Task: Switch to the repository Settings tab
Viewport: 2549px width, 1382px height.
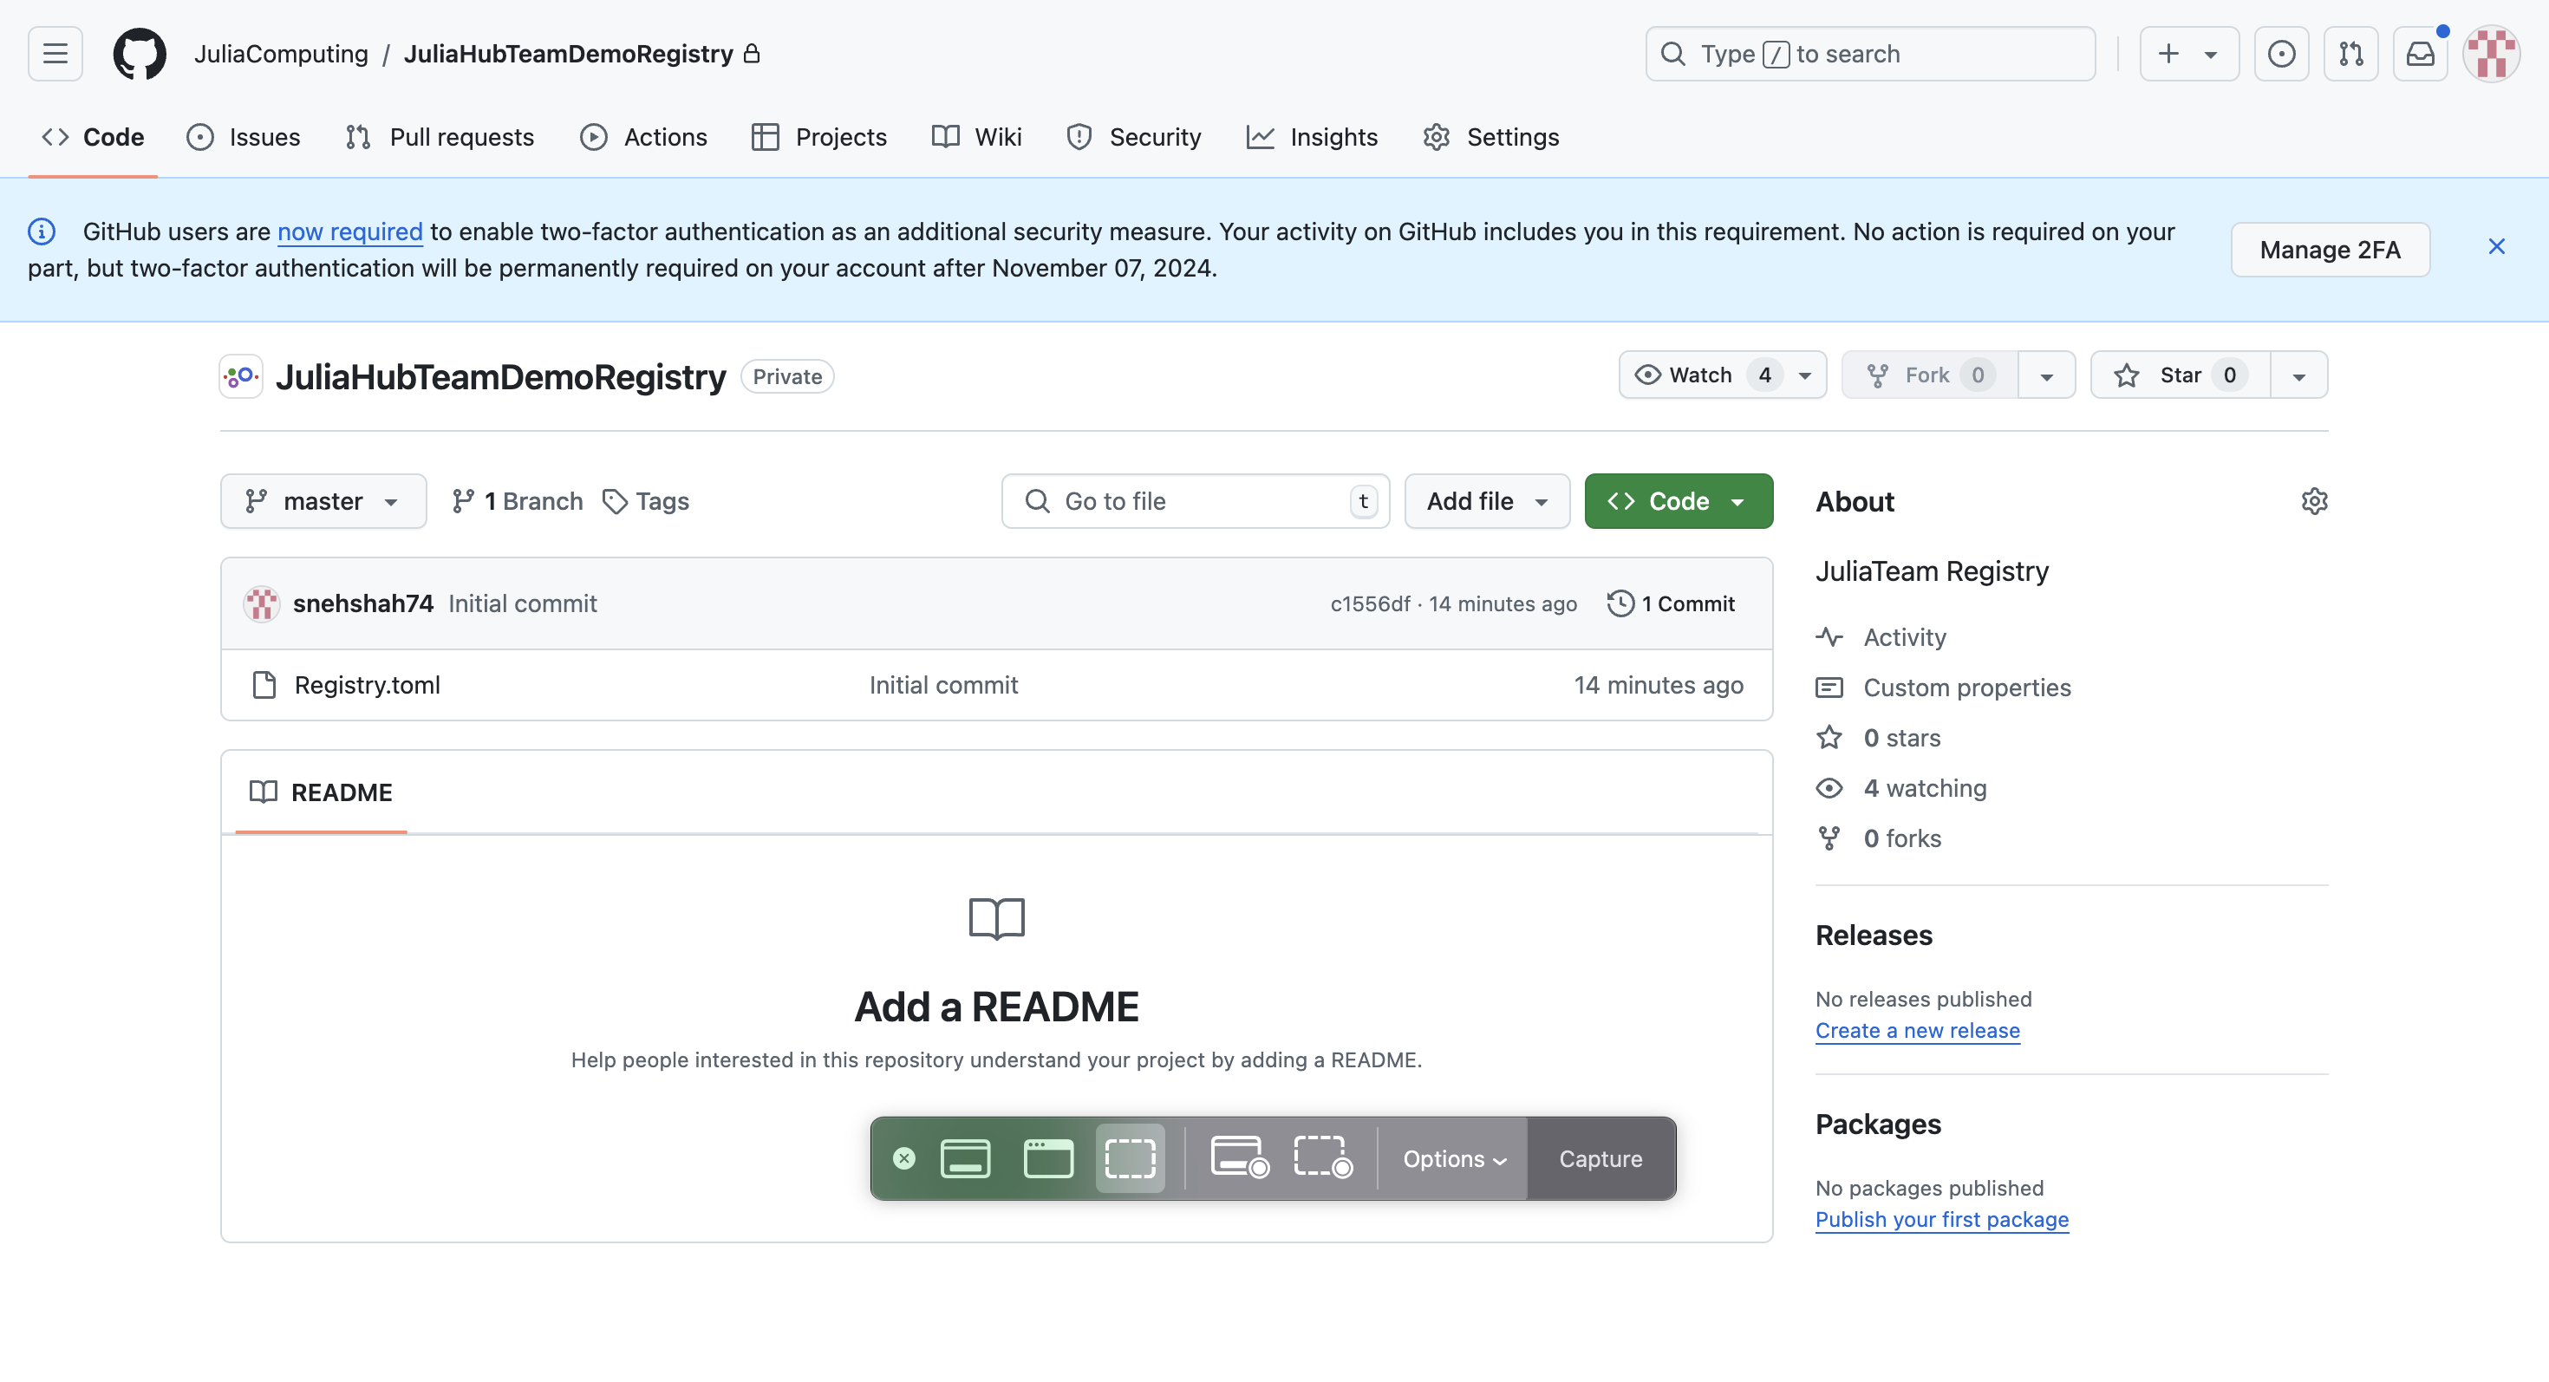Action: 1491,136
